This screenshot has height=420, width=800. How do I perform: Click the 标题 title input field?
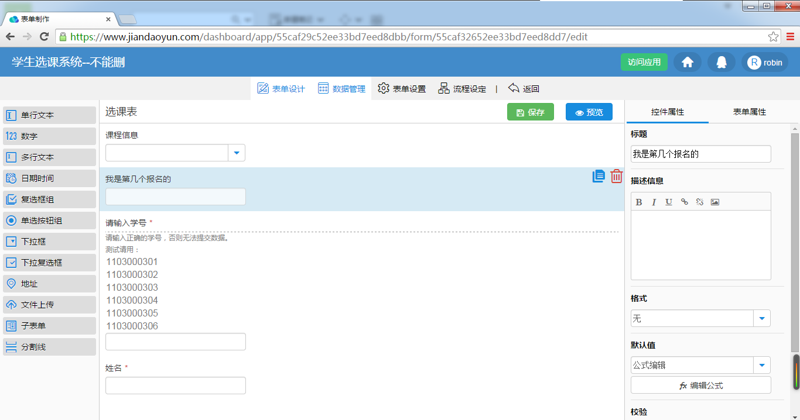701,154
